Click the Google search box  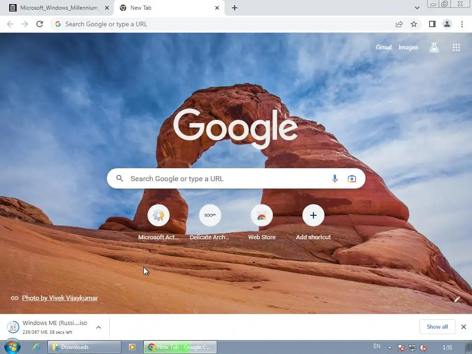[236, 178]
